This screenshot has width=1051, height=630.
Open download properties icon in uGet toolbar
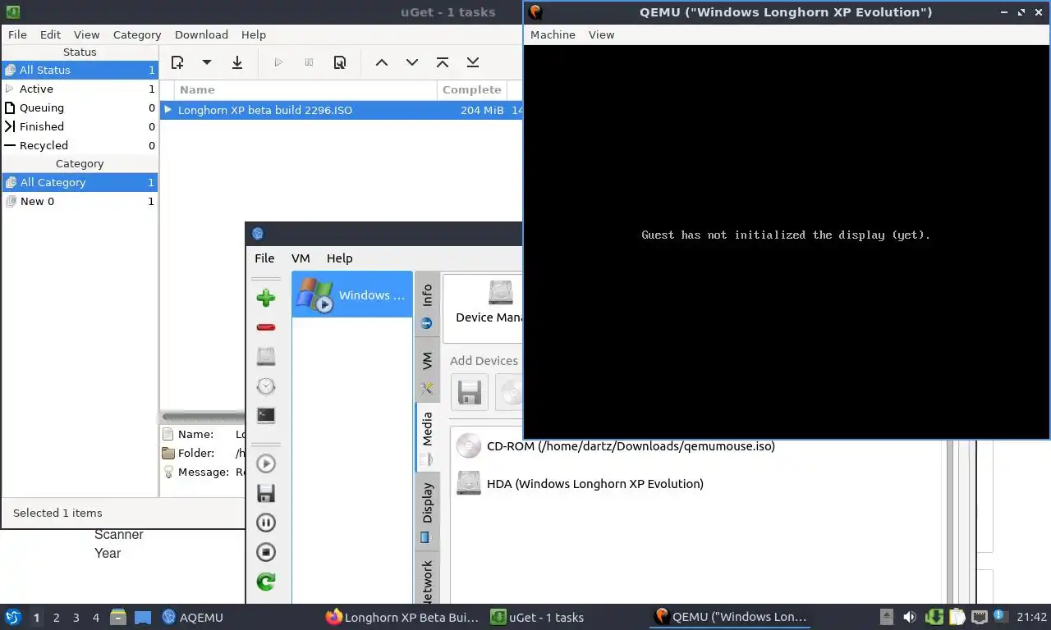pyautogui.click(x=340, y=62)
